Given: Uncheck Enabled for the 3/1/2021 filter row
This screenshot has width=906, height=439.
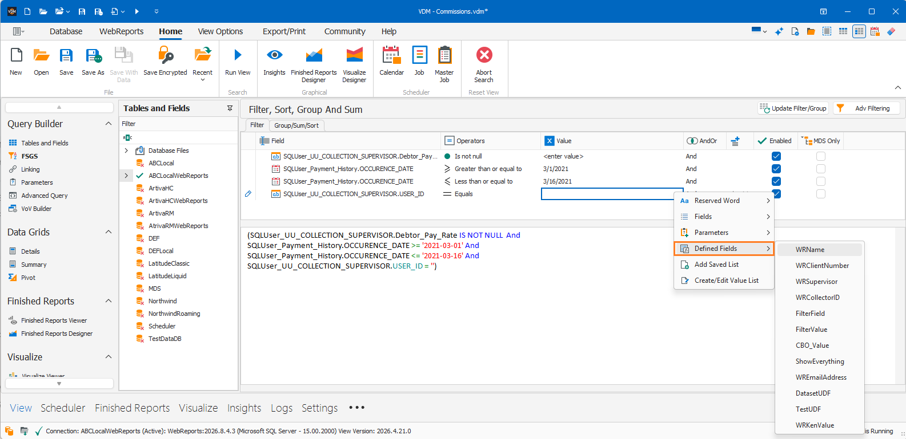Looking at the screenshot, I should click(x=776, y=169).
